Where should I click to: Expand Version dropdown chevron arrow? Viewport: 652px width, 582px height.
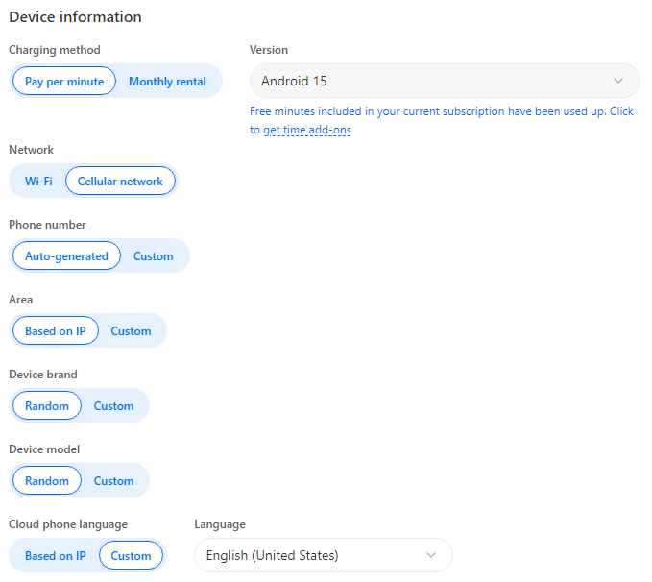(x=618, y=81)
